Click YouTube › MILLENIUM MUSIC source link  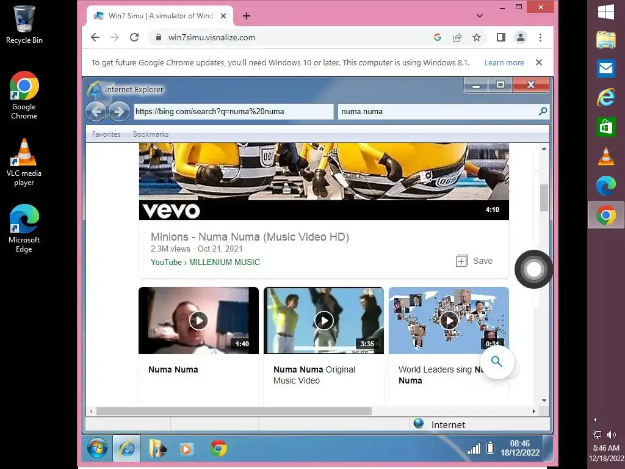tap(205, 262)
